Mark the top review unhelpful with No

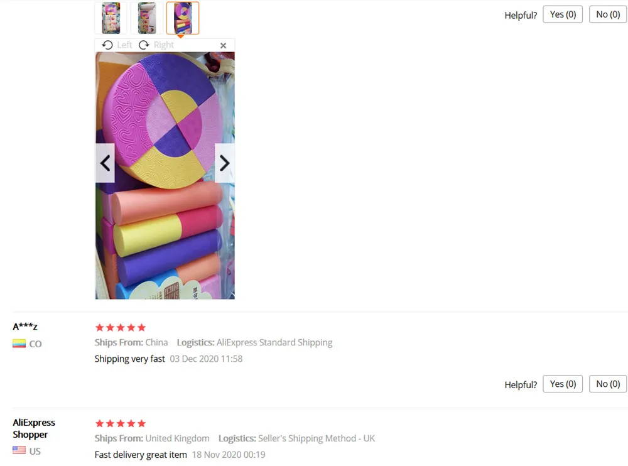(608, 14)
